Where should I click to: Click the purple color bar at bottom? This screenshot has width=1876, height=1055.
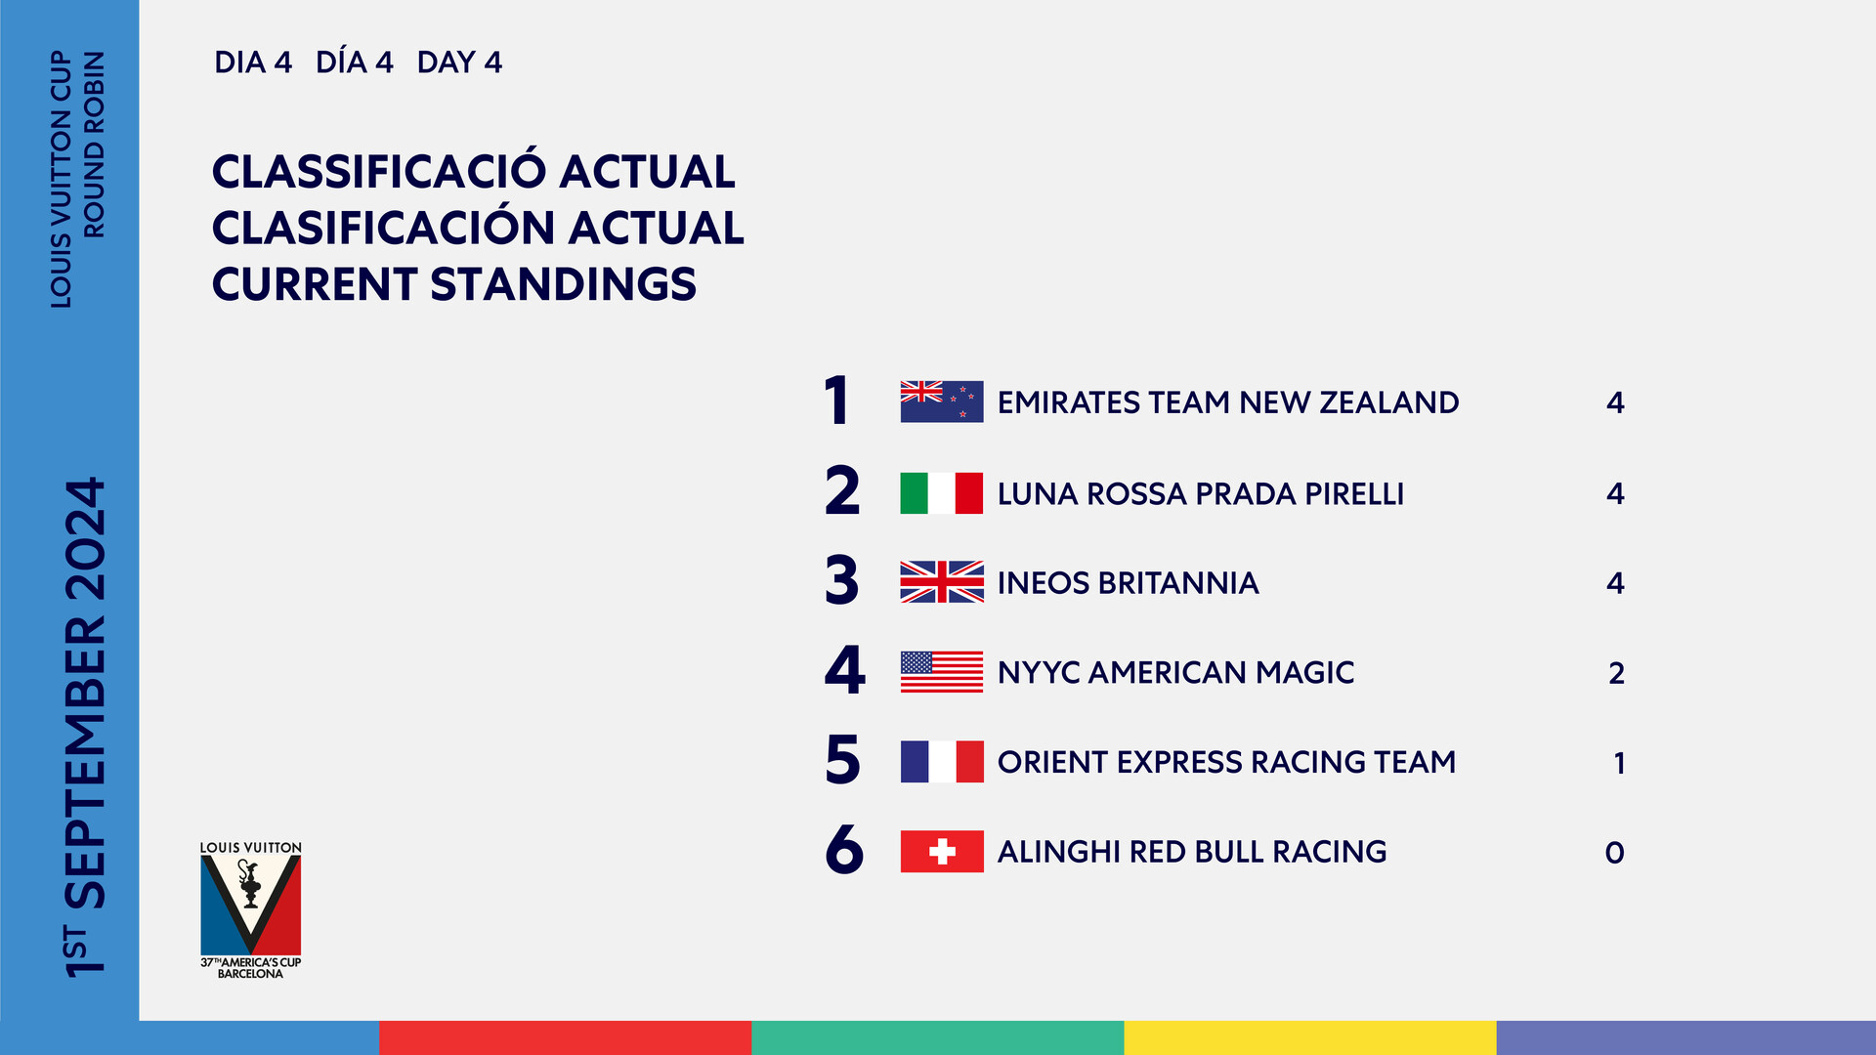(x=1685, y=1037)
